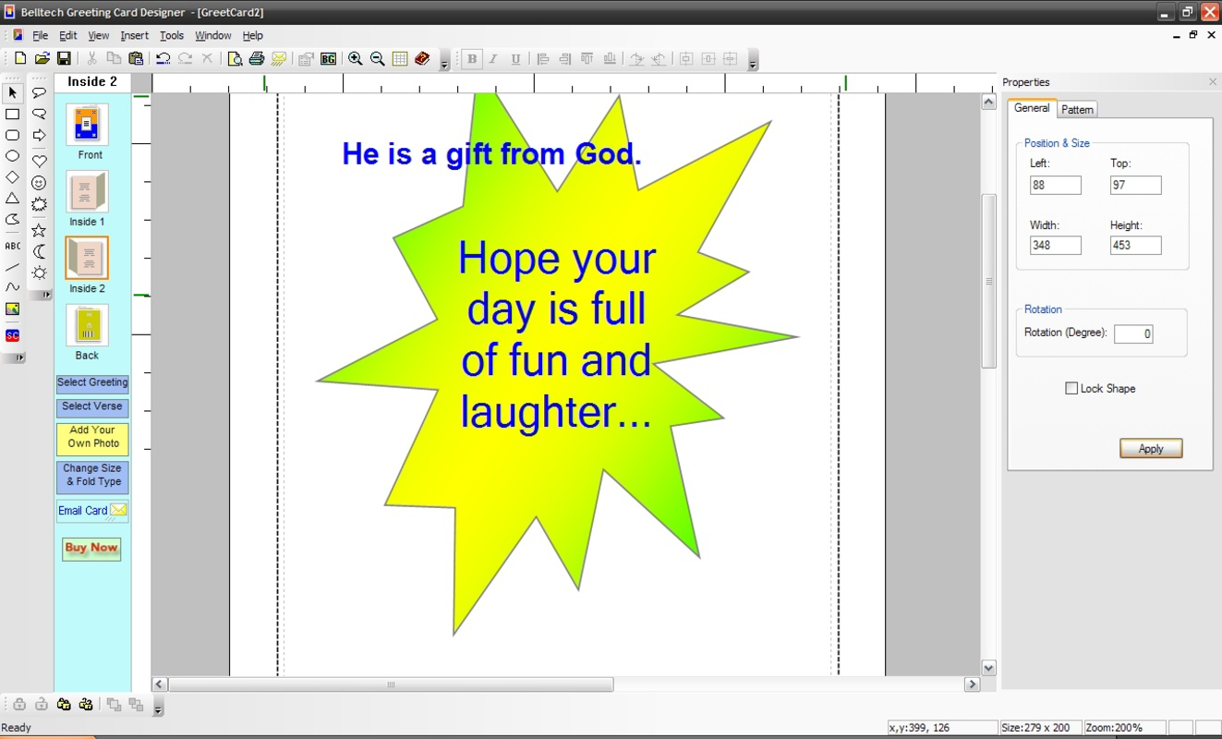Screen dimensions: 1222x739
Task: Click the envelope email icon in toolbar
Action: point(279,58)
